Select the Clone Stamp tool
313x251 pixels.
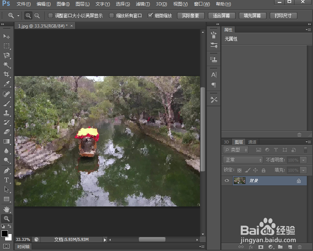tap(7, 113)
